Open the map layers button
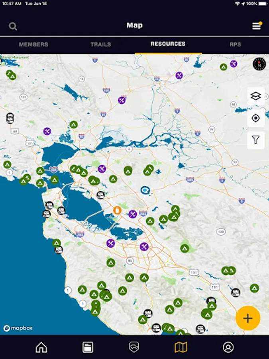Viewport: 269px width, 359px height. (256, 96)
